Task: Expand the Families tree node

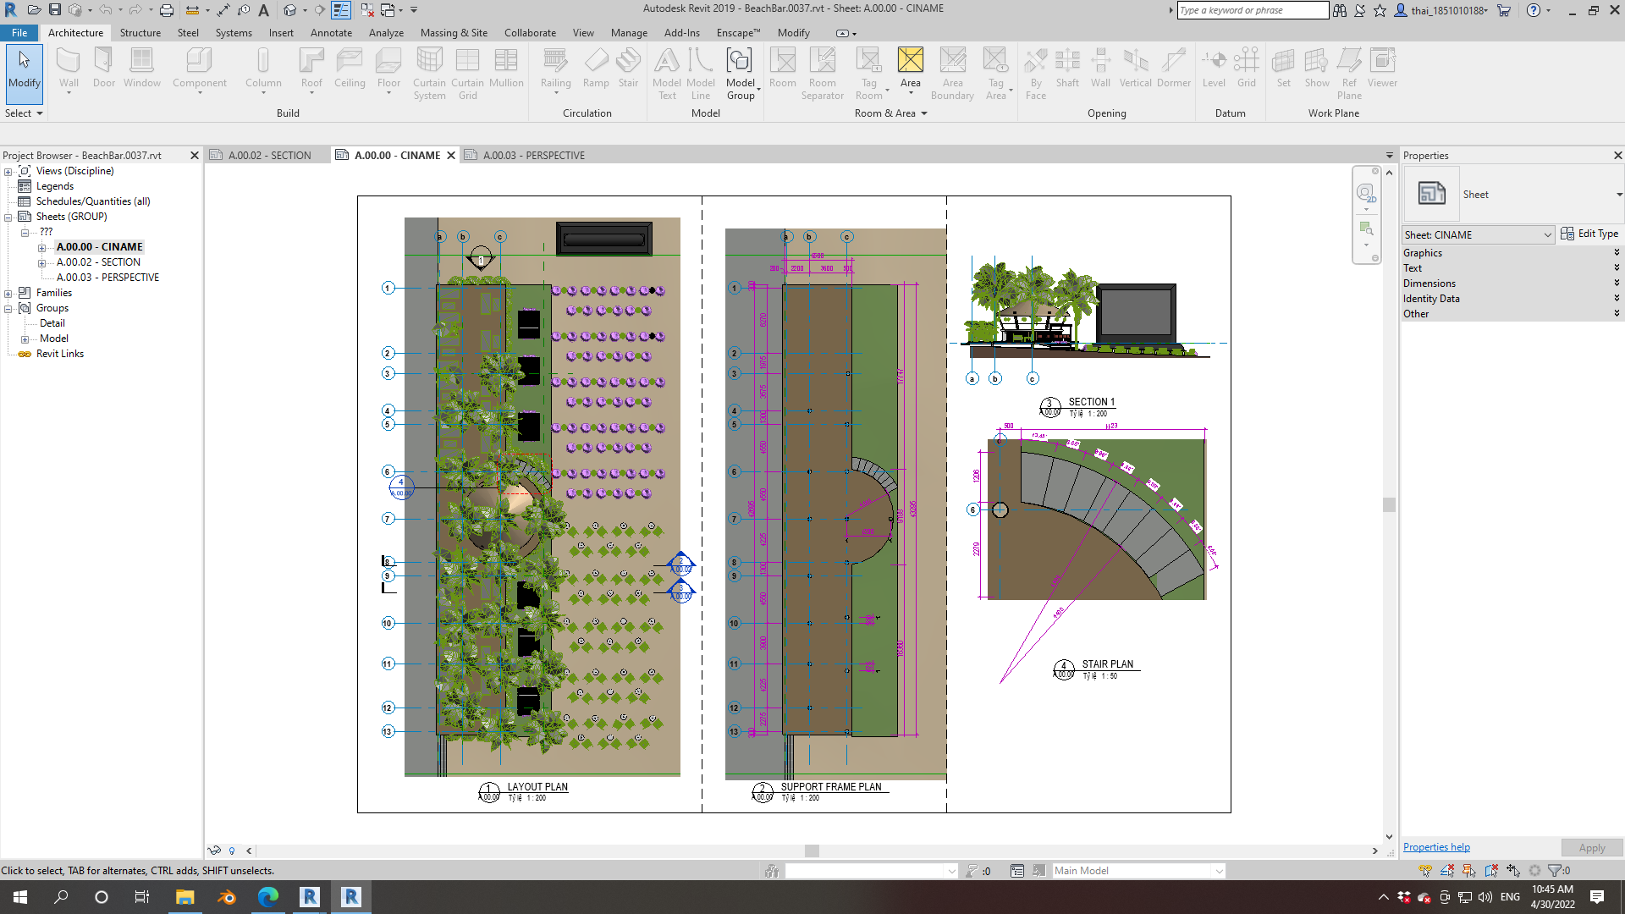Action: pos(8,294)
